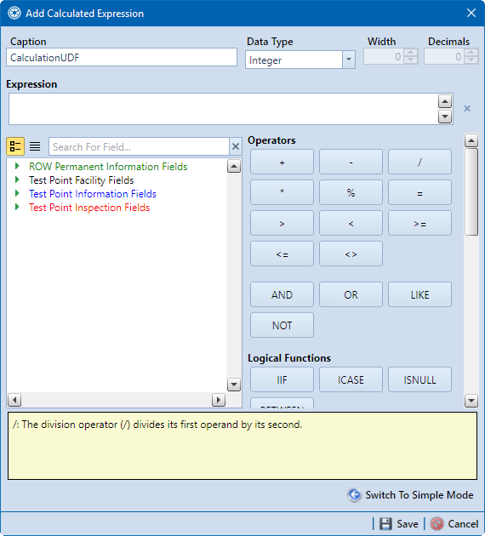Increase the Width spinner value
The height and width of the screenshot is (536, 485).
tap(410, 53)
